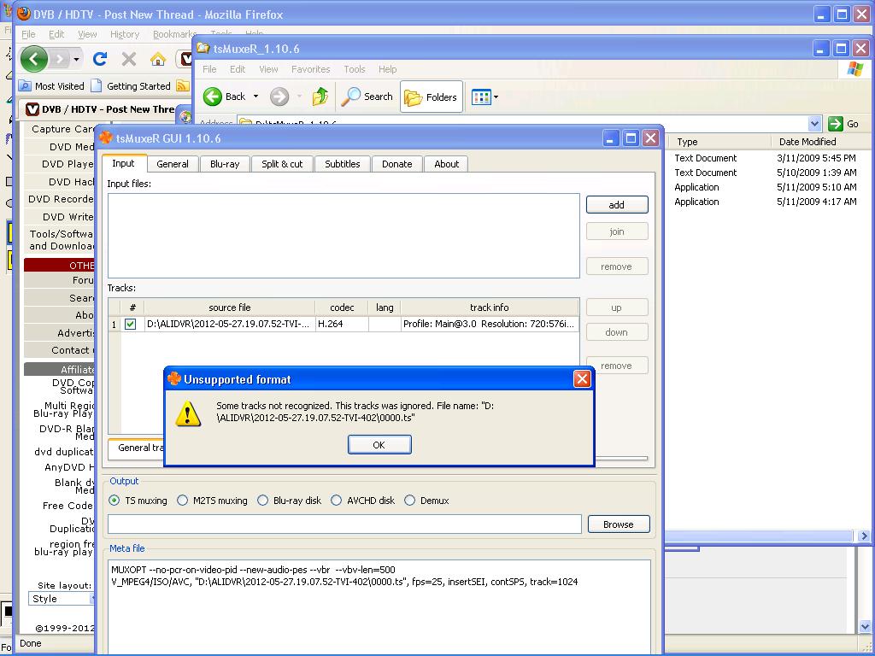This screenshot has width=875, height=656.
Task: Select the H.264 codec cell
Action: pyautogui.click(x=342, y=324)
